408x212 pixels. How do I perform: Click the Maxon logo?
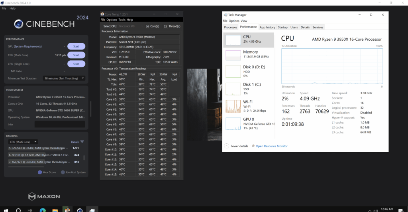click(x=44, y=196)
